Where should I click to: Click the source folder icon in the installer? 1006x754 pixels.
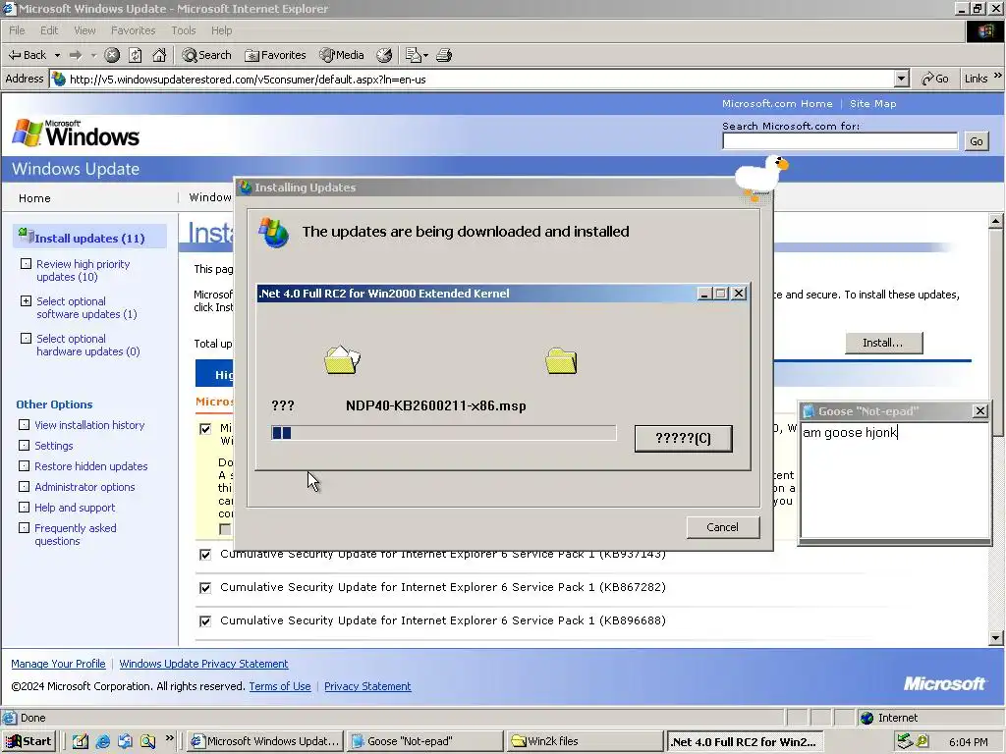tap(342, 359)
